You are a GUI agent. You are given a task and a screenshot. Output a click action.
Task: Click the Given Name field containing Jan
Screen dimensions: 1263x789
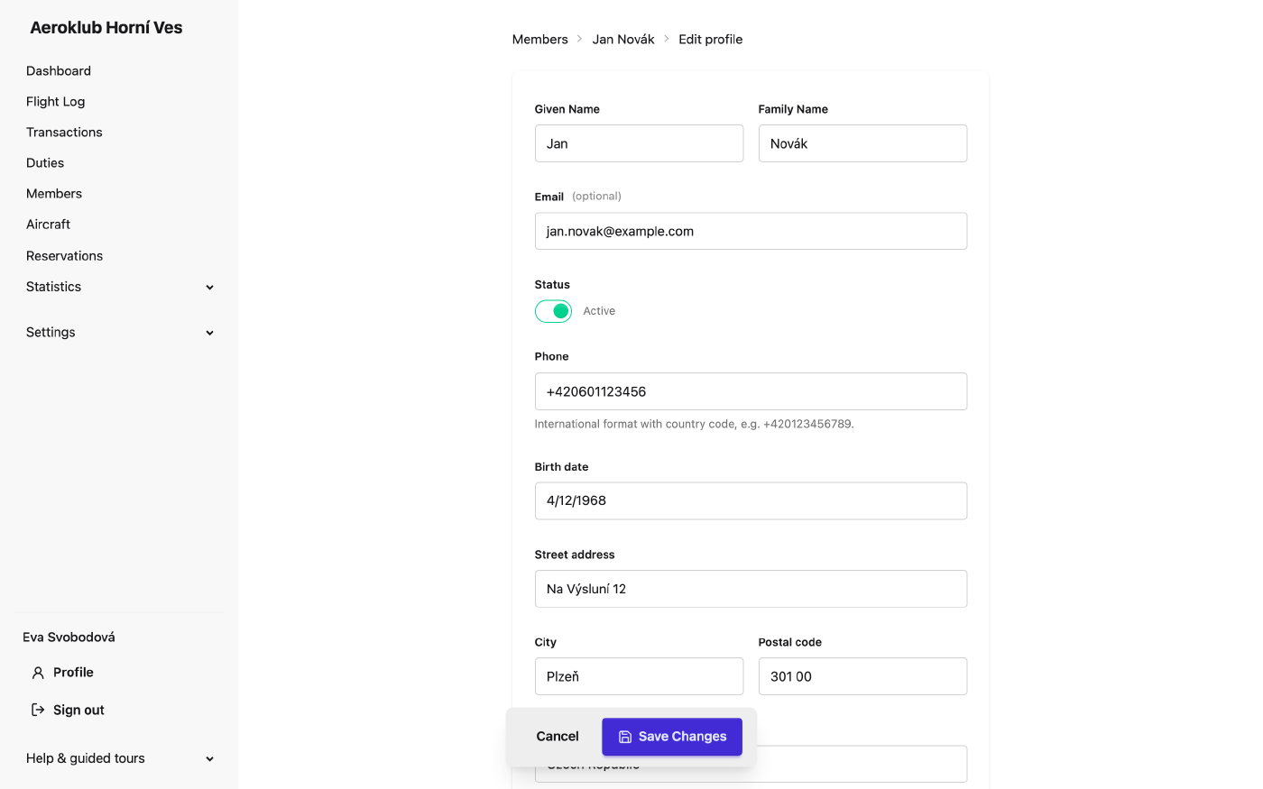(639, 143)
